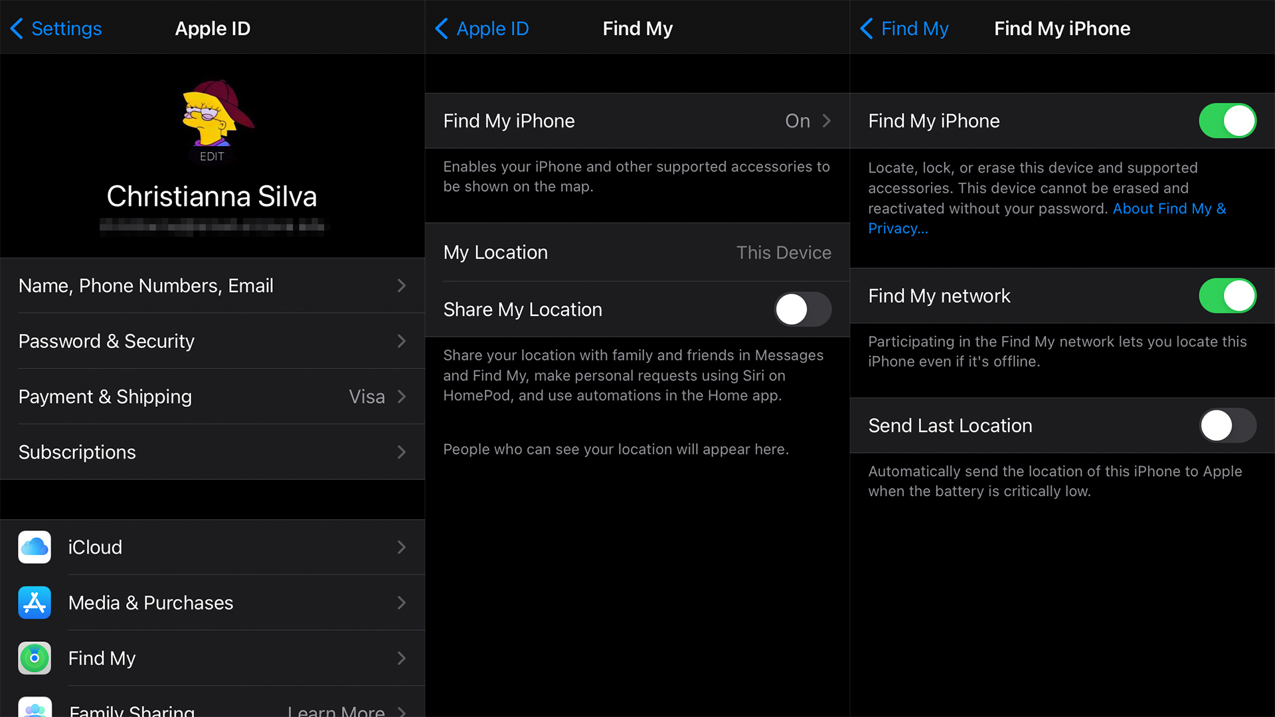
Task: Tap the iCloud icon in Apple ID
Action: tap(34, 546)
